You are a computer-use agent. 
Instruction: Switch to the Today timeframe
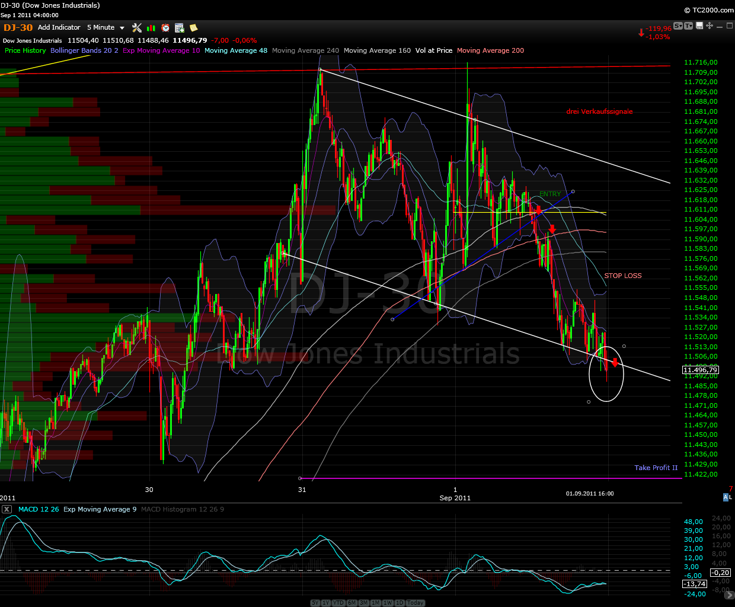pyautogui.click(x=415, y=602)
